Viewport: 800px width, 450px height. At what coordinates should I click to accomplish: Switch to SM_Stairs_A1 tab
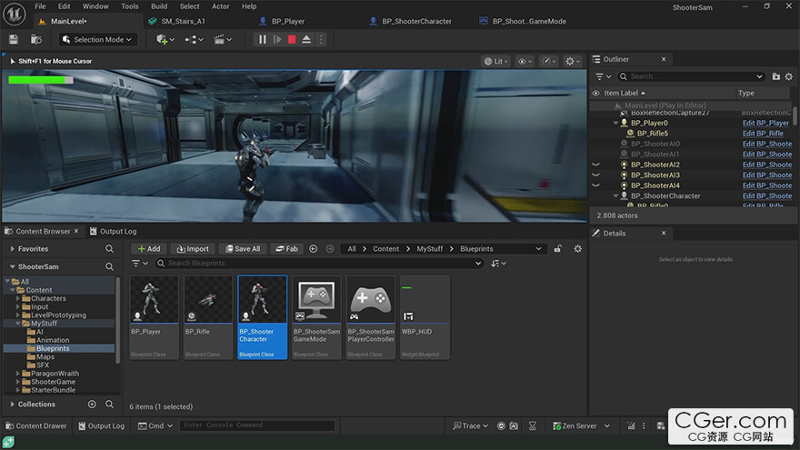click(x=183, y=22)
